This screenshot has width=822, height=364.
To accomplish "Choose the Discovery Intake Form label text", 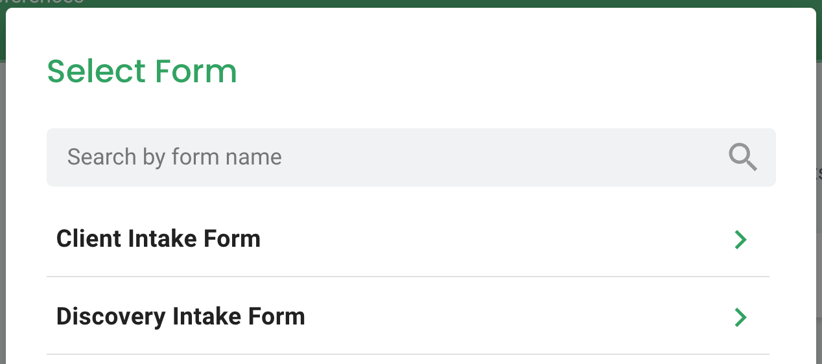I will click(180, 317).
